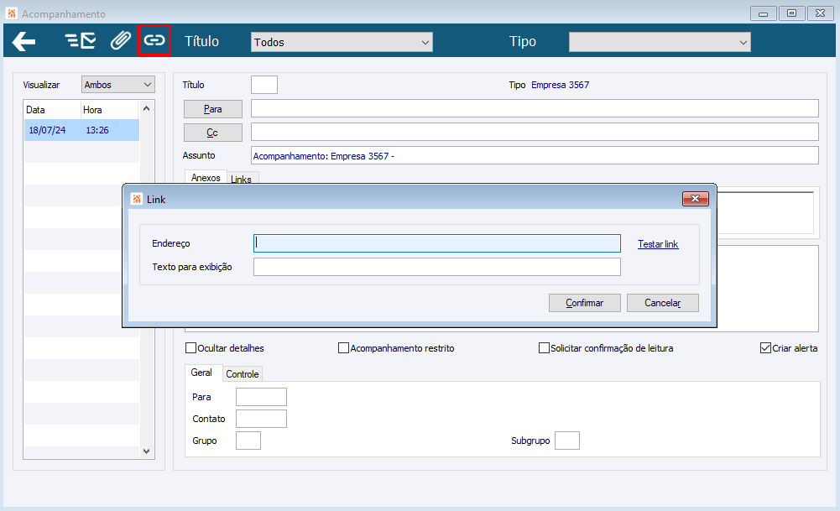
Task: Click the Hora column header
Action: (x=110, y=110)
